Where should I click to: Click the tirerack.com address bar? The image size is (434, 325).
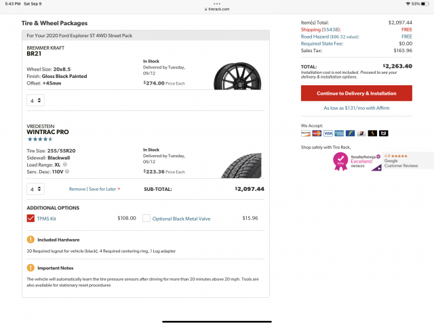coord(217,9)
